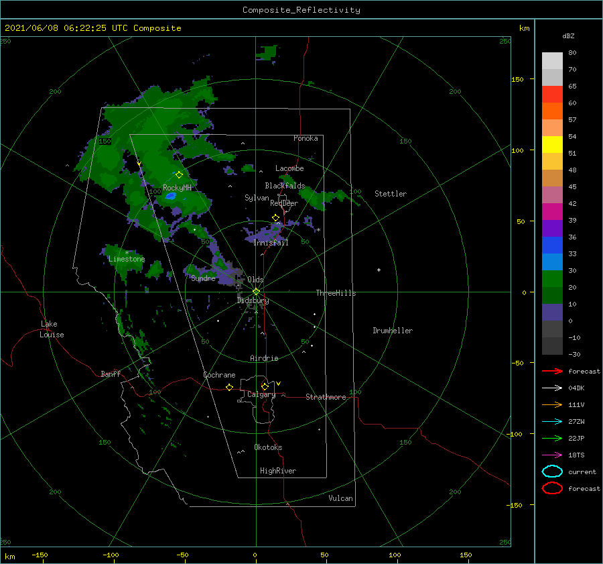Click the Okotoks label
This screenshot has width=603, height=564.
(x=268, y=447)
